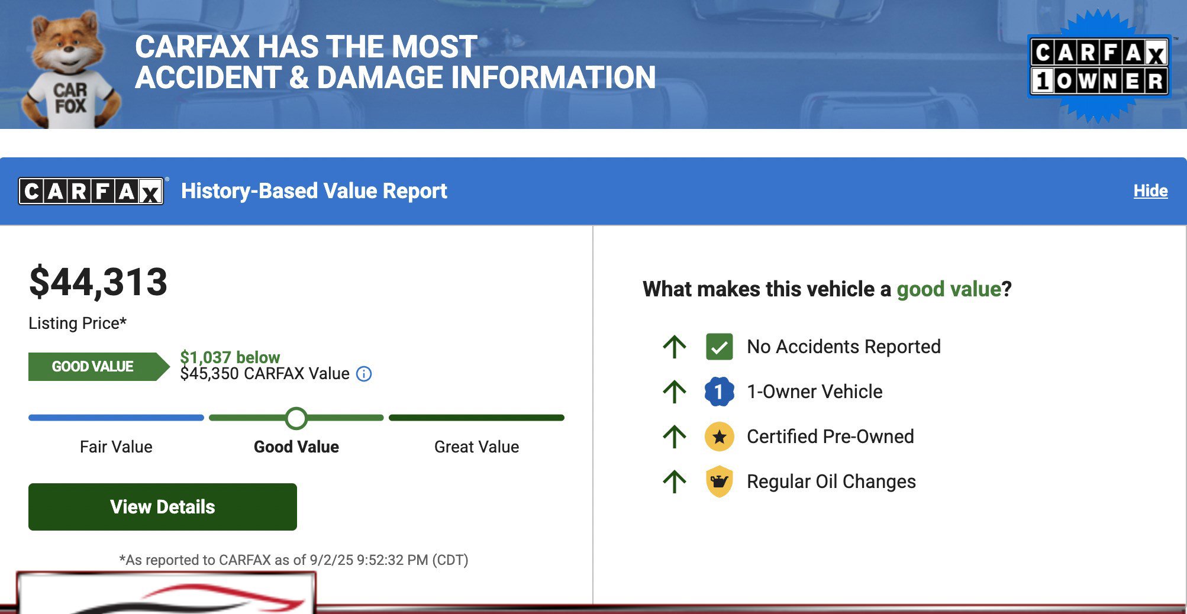Click the Great Value segment bar
The image size is (1187, 614).
point(476,418)
